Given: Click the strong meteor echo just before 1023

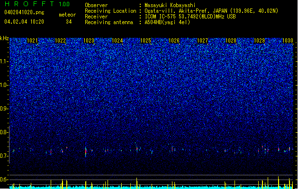Looking at the screenshot, I should tap(86, 152).
